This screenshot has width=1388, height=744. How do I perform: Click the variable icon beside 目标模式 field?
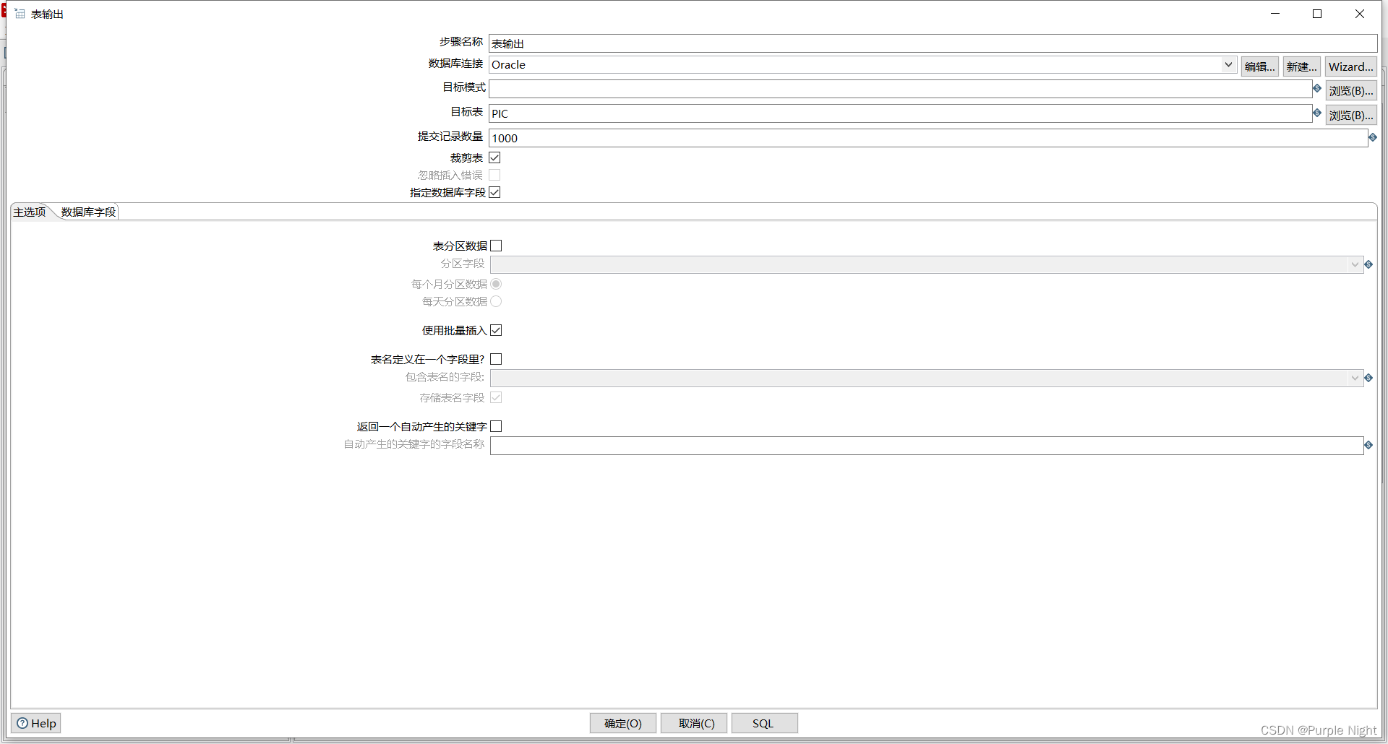click(x=1317, y=89)
